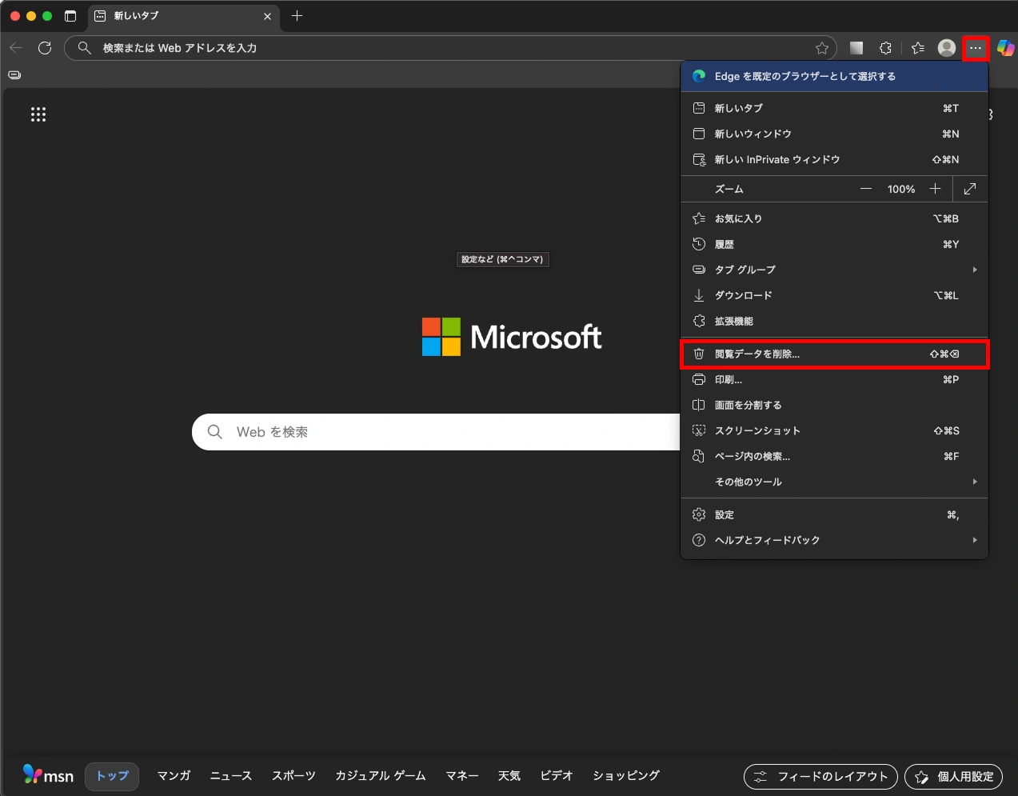The image size is (1018, 796).
Task: Click the 個人用設定 button
Action: [x=952, y=776]
